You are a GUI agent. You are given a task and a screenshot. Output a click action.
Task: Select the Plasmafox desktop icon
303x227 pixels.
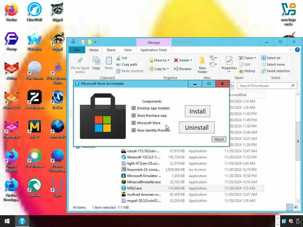(x=12, y=129)
